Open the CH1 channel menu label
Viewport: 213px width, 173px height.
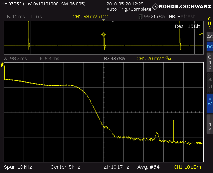[x=210, y=23]
